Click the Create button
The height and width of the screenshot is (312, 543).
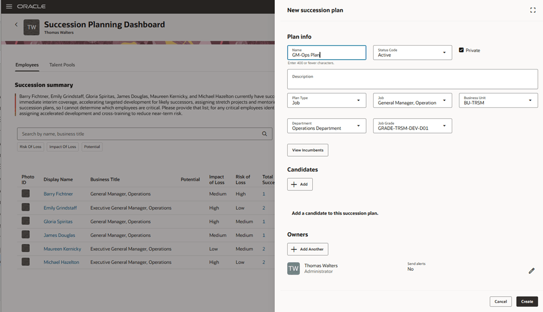click(527, 302)
